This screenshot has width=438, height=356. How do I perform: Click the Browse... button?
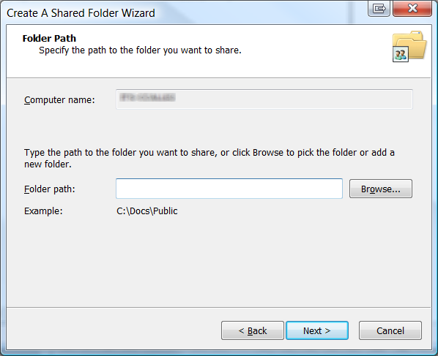(380, 189)
